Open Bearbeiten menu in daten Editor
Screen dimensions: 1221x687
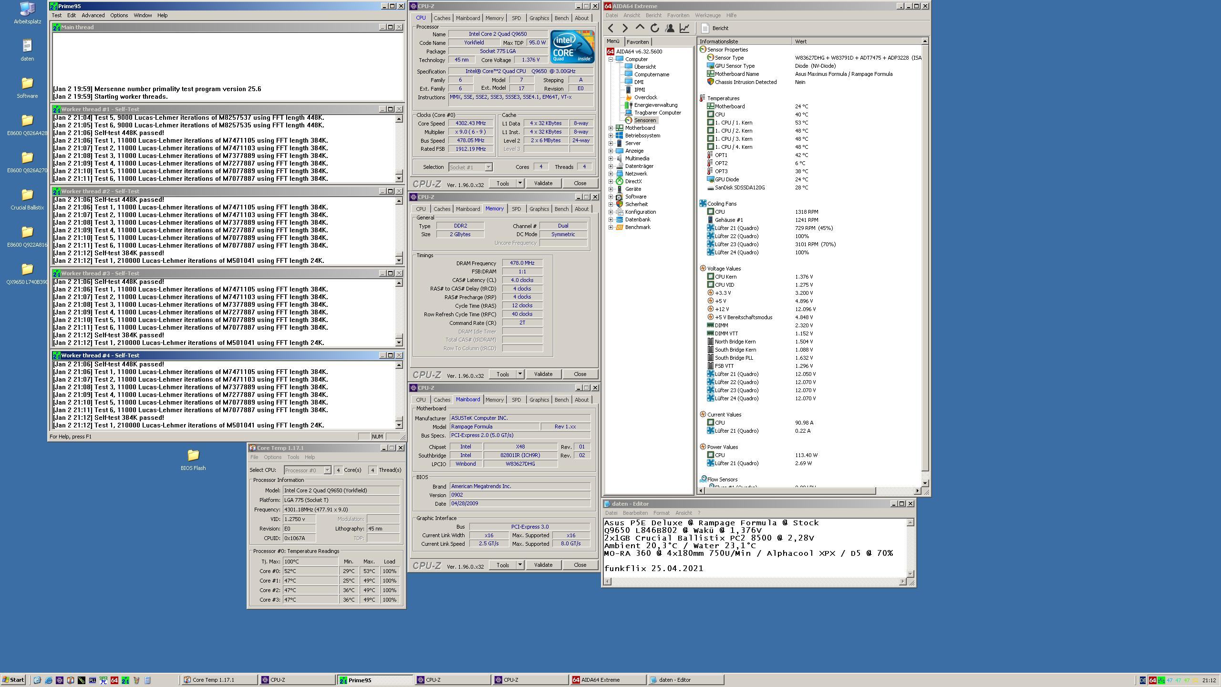point(635,513)
